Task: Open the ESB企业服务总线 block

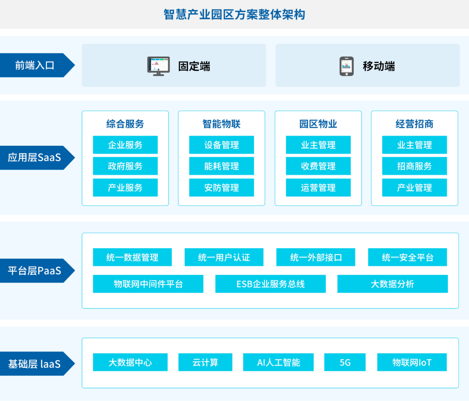Action: coord(270,284)
